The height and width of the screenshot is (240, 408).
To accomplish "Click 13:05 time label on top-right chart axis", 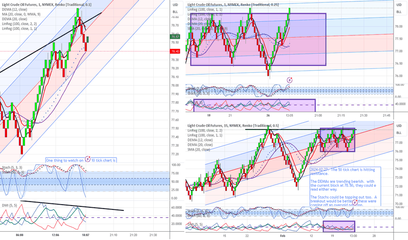I will 289,116.
